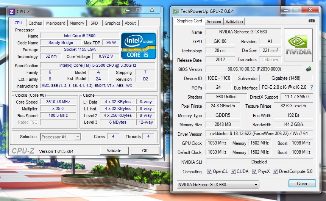This screenshot has width=326, height=201.
Task: Open the Processor #1 selection dropdown
Action: point(61,137)
